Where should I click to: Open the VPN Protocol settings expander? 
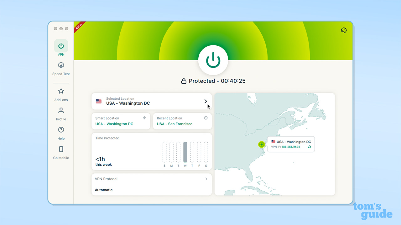[x=206, y=179]
